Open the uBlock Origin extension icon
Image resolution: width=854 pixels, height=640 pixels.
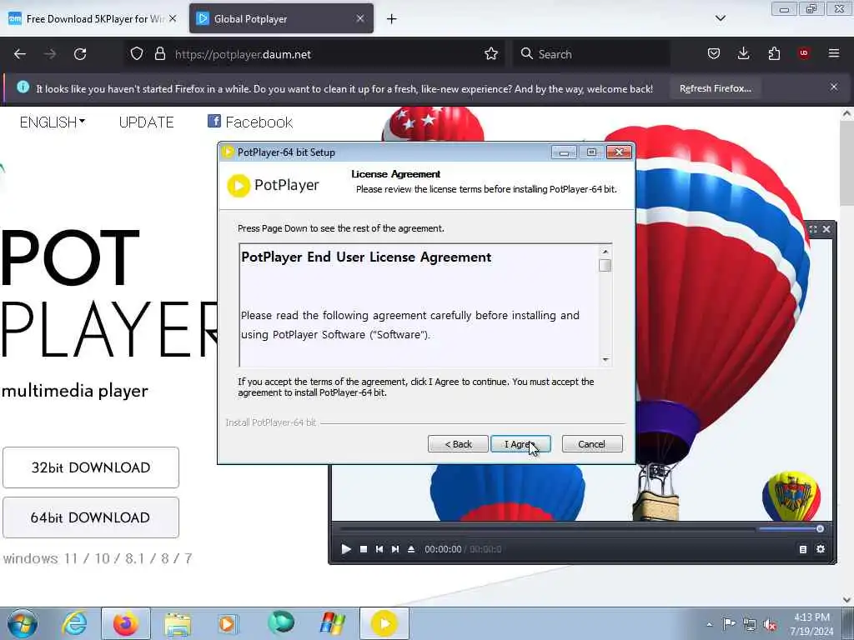(804, 53)
